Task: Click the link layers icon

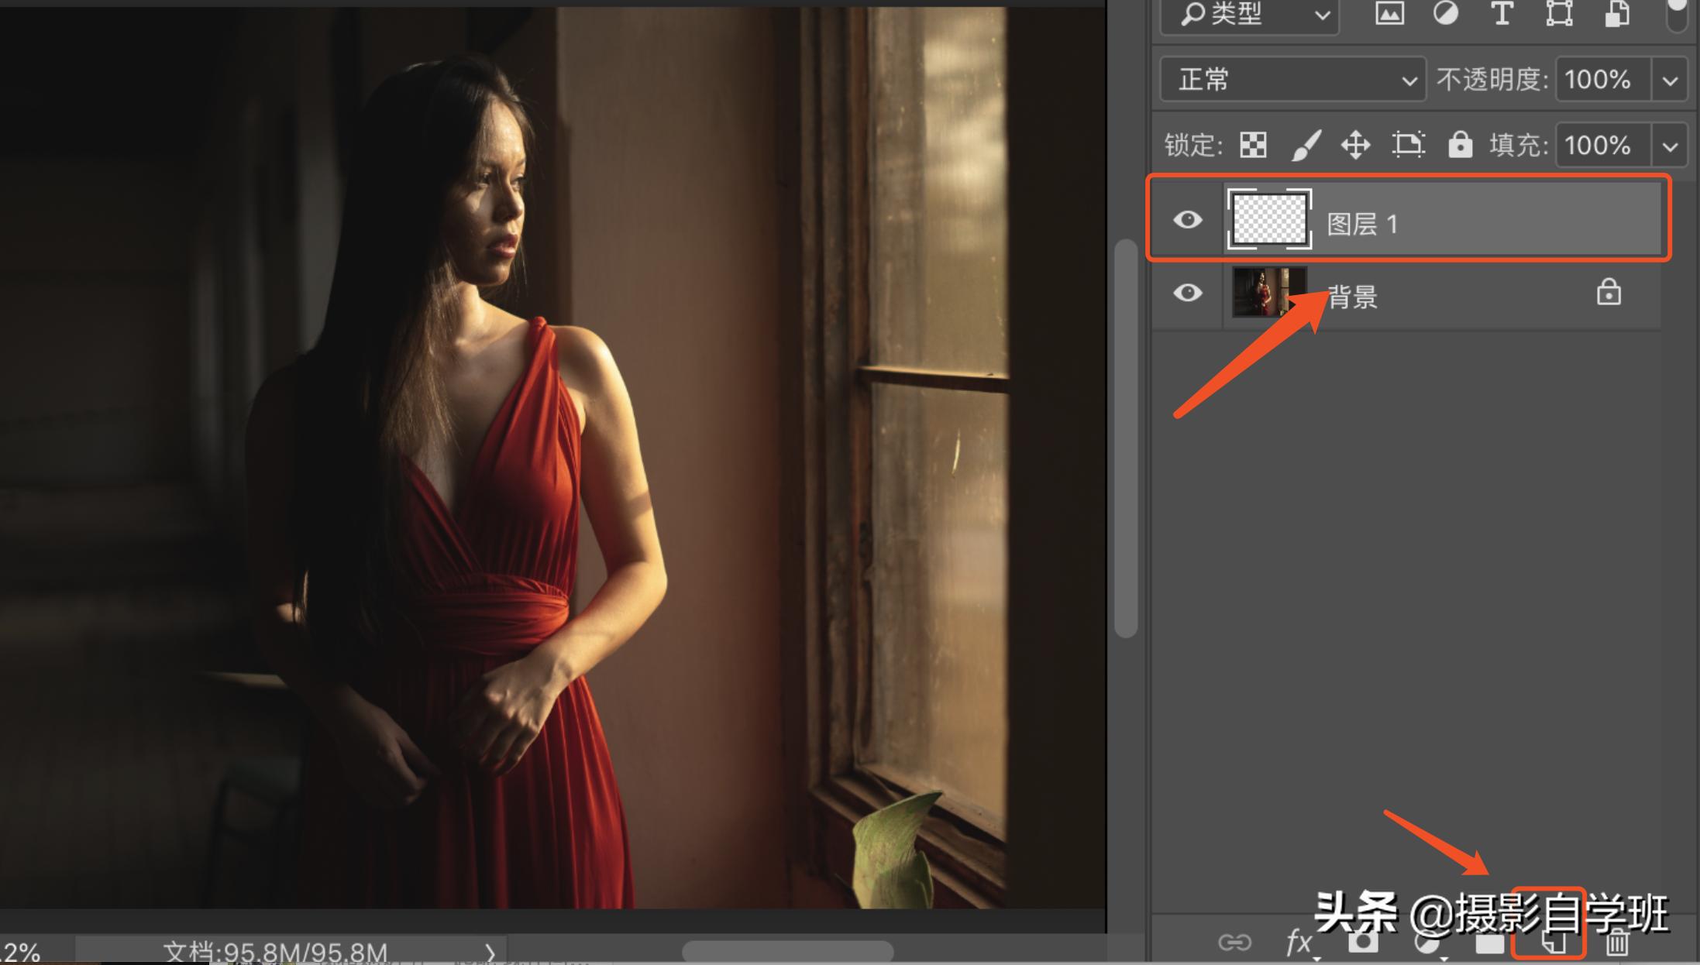Action: pos(1234,943)
